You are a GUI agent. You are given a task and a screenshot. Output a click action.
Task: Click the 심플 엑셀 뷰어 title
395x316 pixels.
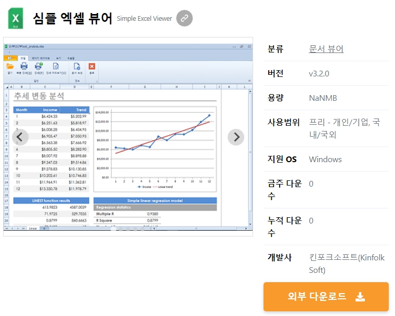coord(72,18)
